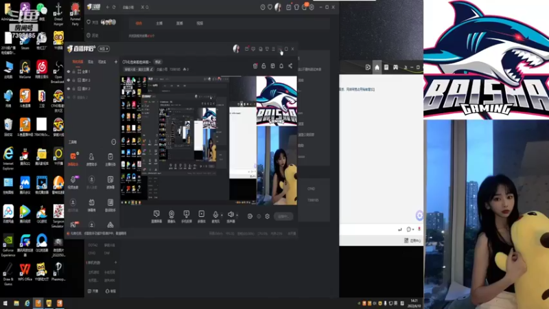Switch to the 主播 tab in the Douyu client
The height and width of the screenshot is (309, 549).
click(159, 23)
